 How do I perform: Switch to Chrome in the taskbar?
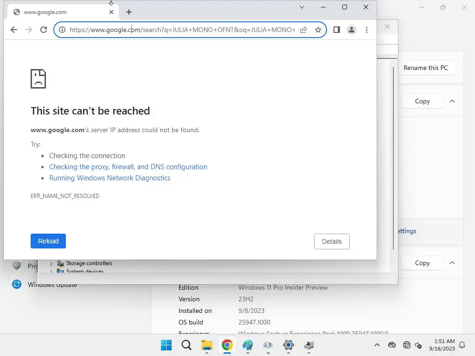click(227, 345)
